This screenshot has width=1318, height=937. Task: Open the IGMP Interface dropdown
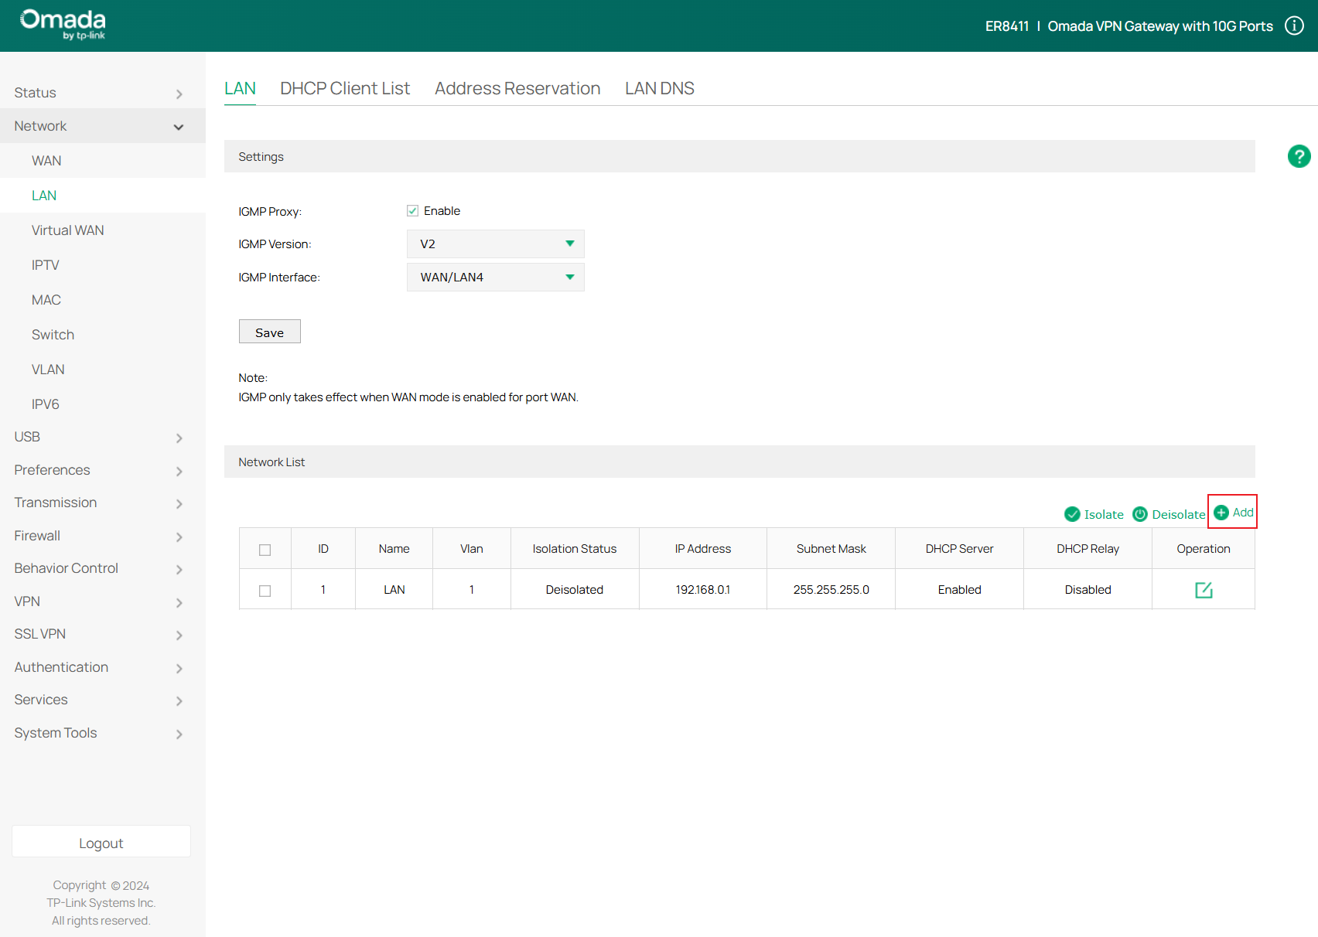[x=495, y=277]
